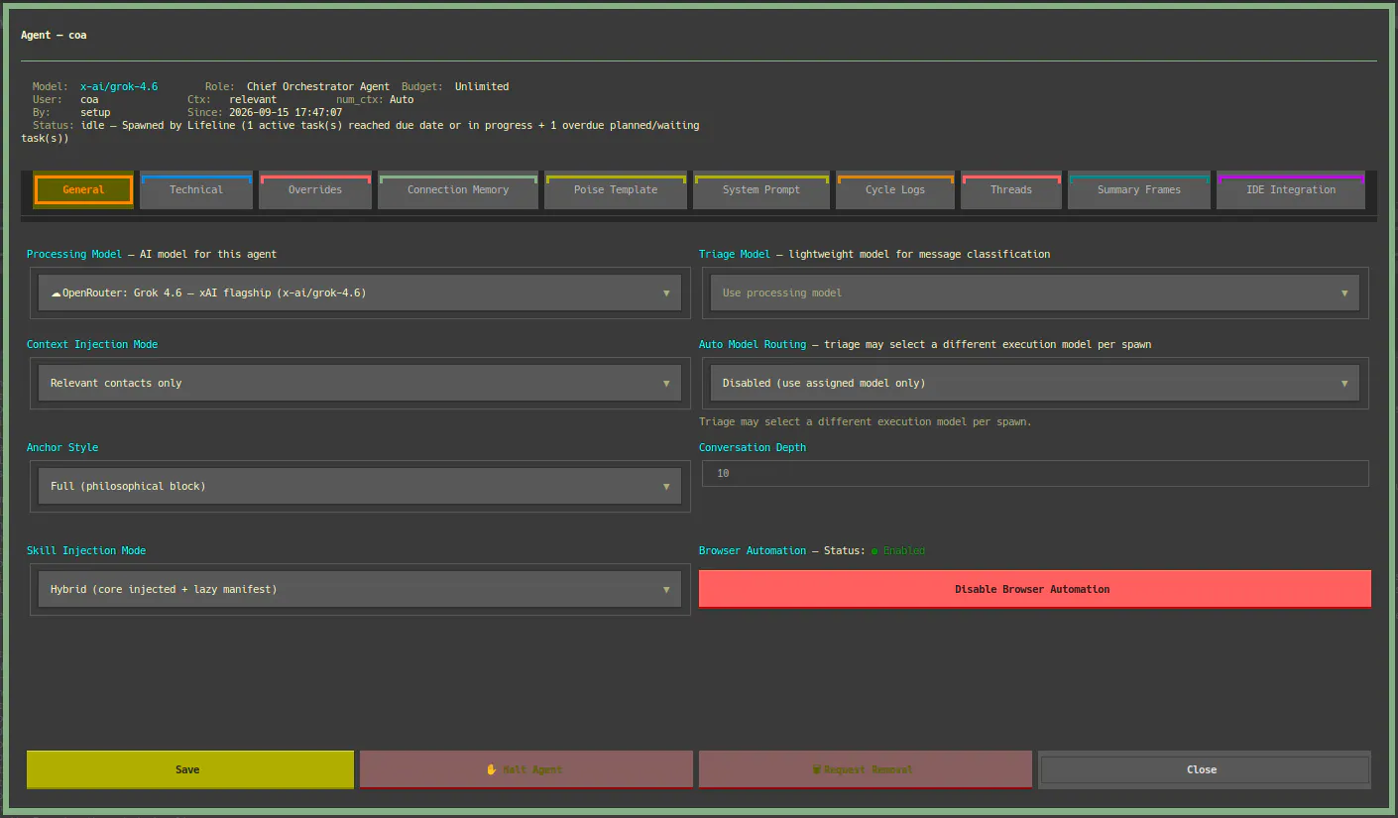Open the Processing Model dropdown

coord(360,293)
